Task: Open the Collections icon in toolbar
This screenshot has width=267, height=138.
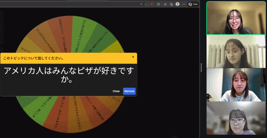Action: point(171,4)
